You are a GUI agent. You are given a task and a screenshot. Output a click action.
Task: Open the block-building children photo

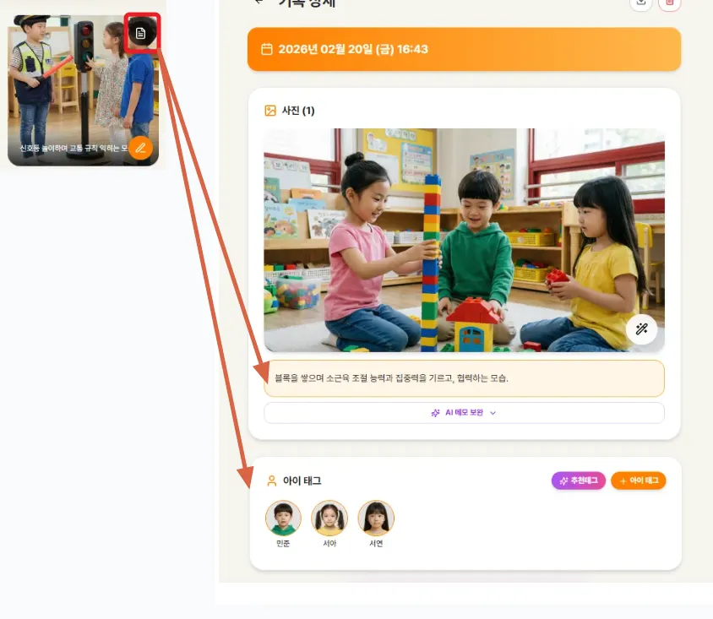pyautogui.click(x=463, y=240)
